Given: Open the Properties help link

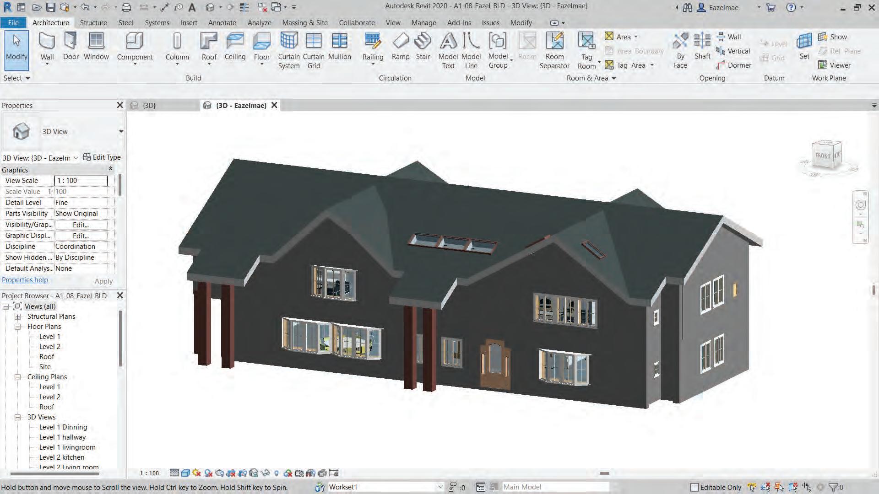Looking at the screenshot, I should [x=25, y=280].
